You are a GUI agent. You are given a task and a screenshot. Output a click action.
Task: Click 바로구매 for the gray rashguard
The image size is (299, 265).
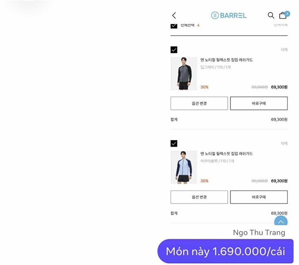[x=259, y=103]
